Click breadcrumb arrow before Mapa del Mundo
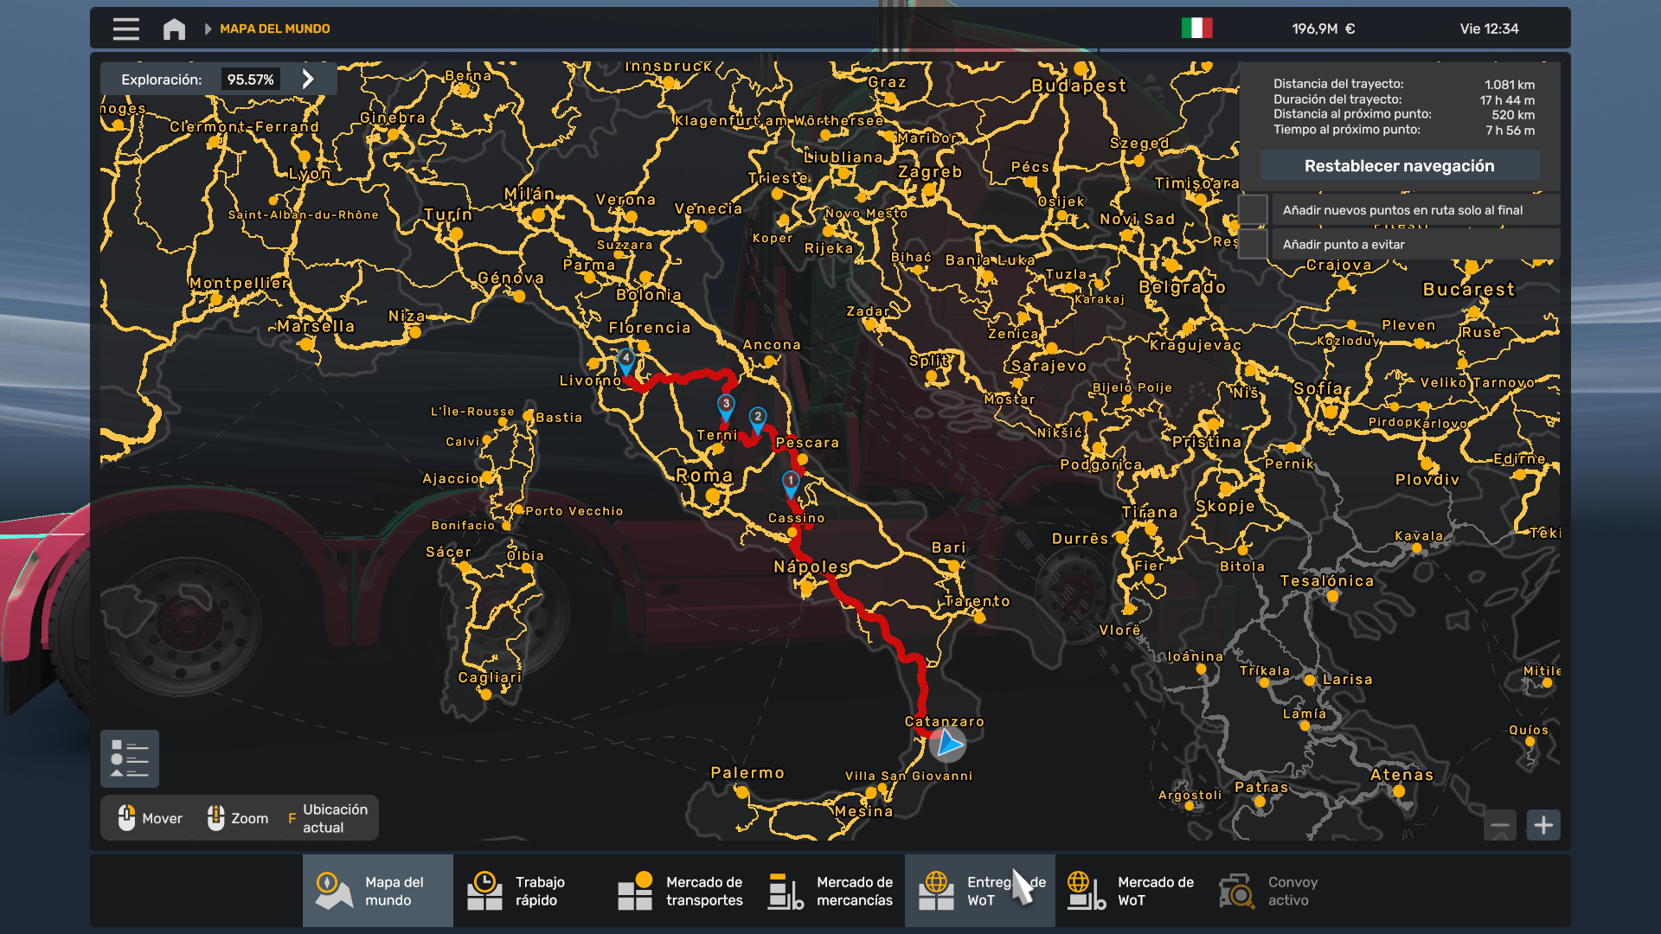1661x934 pixels. (208, 29)
